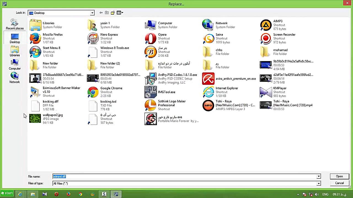
Task: Select the بنر ساز shortcut icon
Action: click(x=151, y=52)
